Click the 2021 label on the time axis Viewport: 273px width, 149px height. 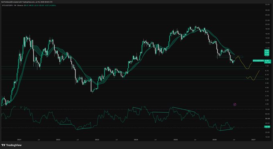pos(19,139)
